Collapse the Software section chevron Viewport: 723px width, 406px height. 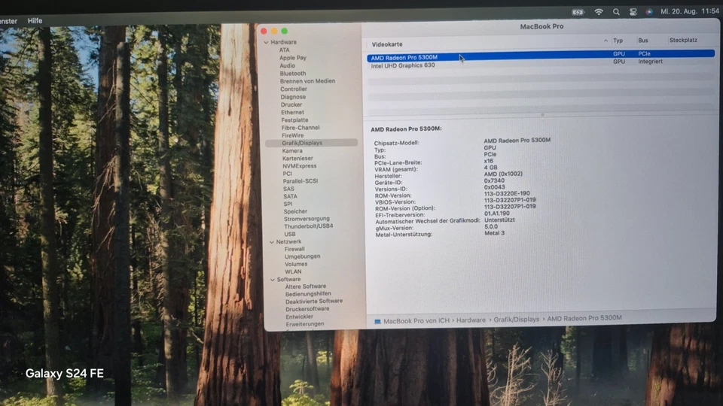click(273, 280)
